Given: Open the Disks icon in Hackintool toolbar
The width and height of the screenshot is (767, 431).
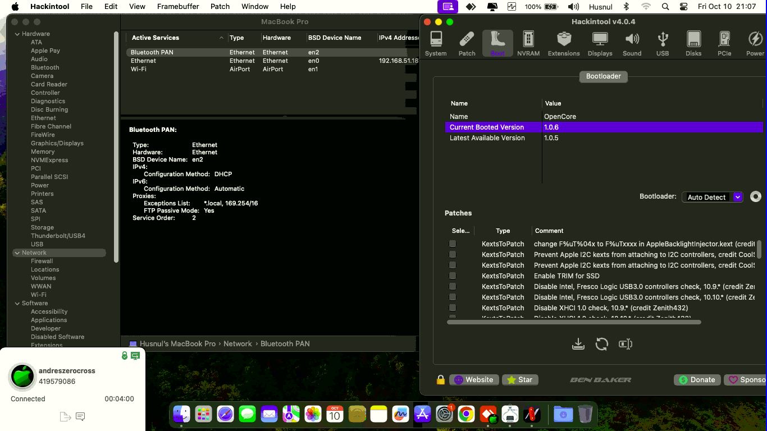Looking at the screenshot, I should [693, 44].
